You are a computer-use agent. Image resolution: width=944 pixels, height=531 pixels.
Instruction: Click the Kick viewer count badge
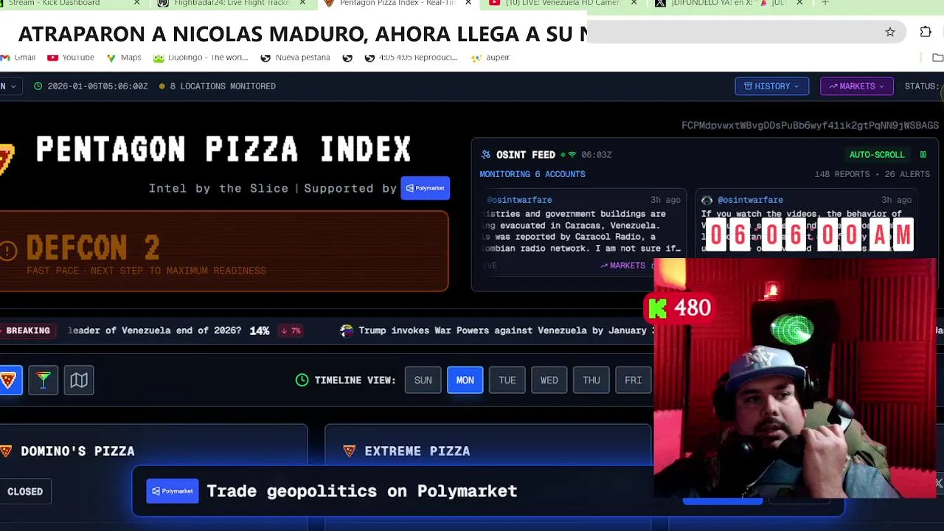pos(680,308)
